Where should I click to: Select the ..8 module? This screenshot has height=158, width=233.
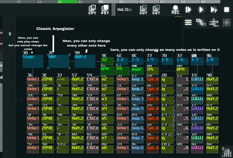tap(182, 149)
